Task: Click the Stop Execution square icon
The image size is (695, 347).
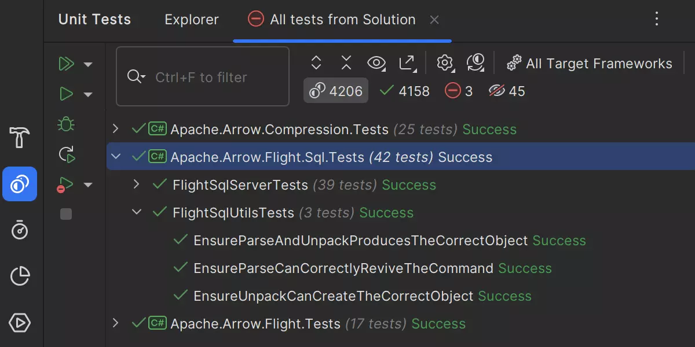Action: (67, 215)
